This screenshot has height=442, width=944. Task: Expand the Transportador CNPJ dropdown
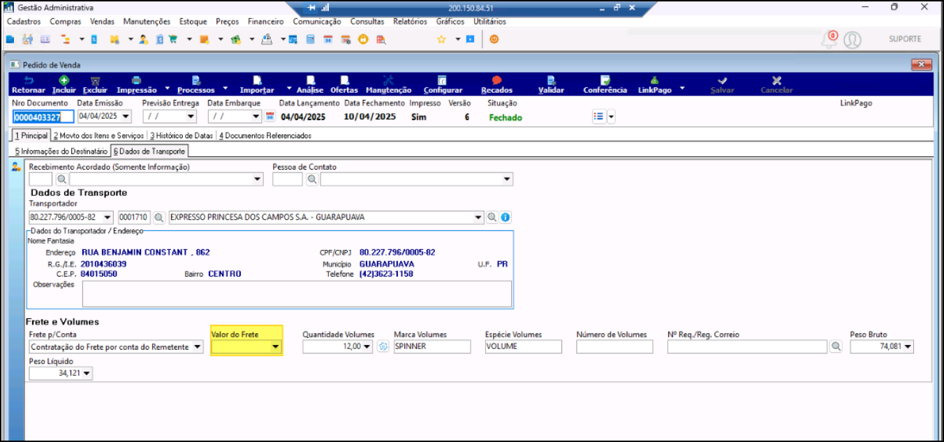(108, 217)
